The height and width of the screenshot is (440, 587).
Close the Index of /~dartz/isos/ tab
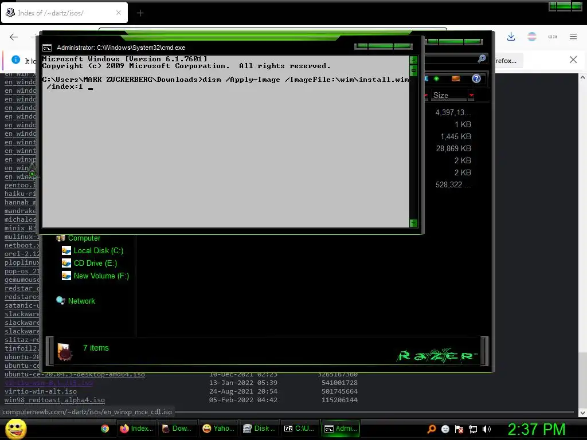click(x=119, y=13)
